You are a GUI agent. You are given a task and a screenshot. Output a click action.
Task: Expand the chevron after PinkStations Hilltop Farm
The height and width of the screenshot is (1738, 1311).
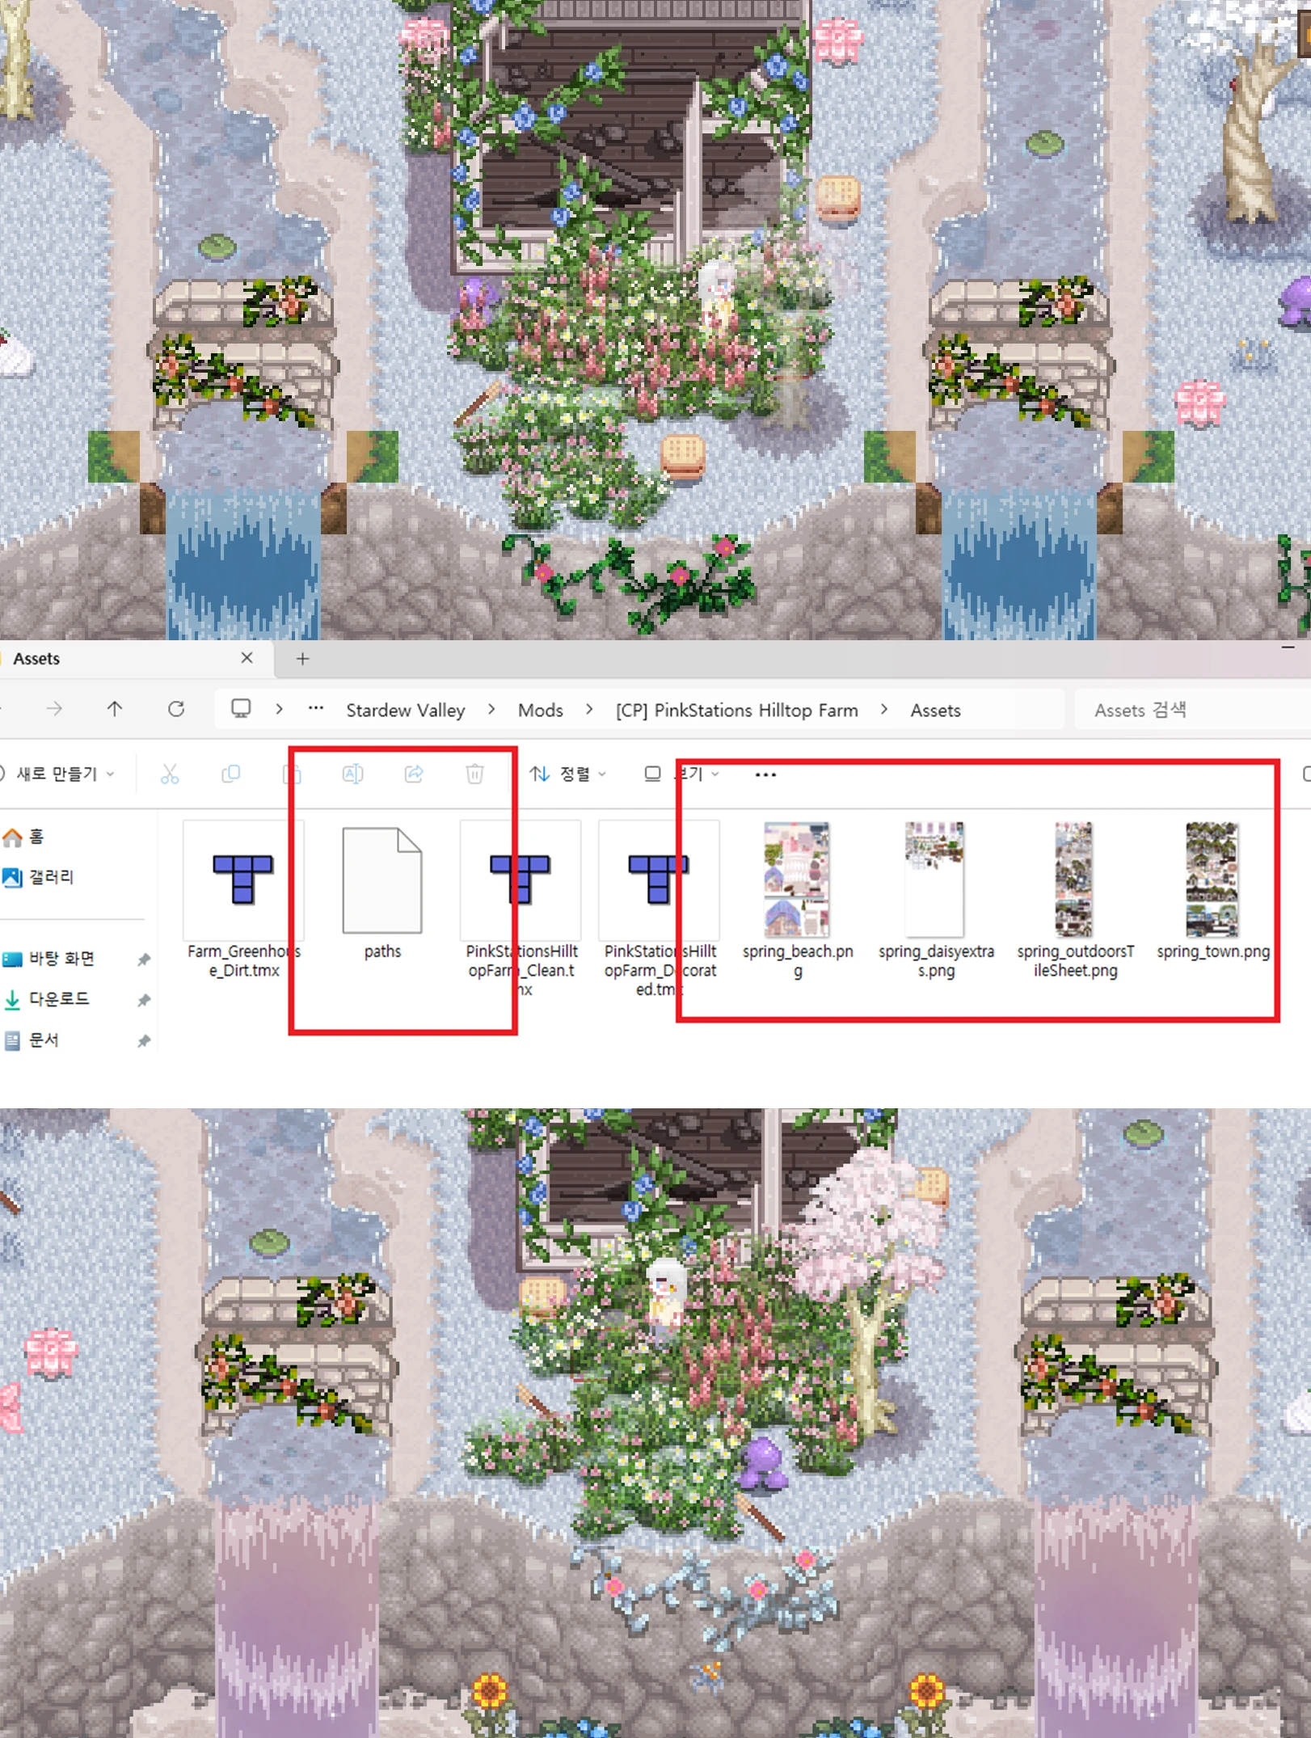coord(884,709)
